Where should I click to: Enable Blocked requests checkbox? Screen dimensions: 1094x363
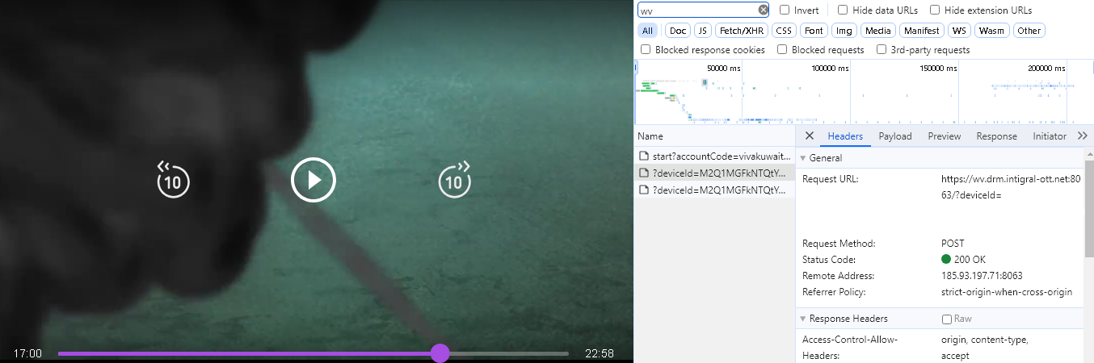coord(782,49)
